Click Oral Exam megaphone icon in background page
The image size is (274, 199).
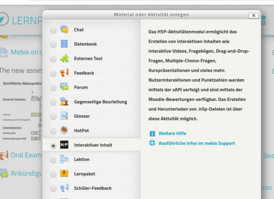(4, 155)
